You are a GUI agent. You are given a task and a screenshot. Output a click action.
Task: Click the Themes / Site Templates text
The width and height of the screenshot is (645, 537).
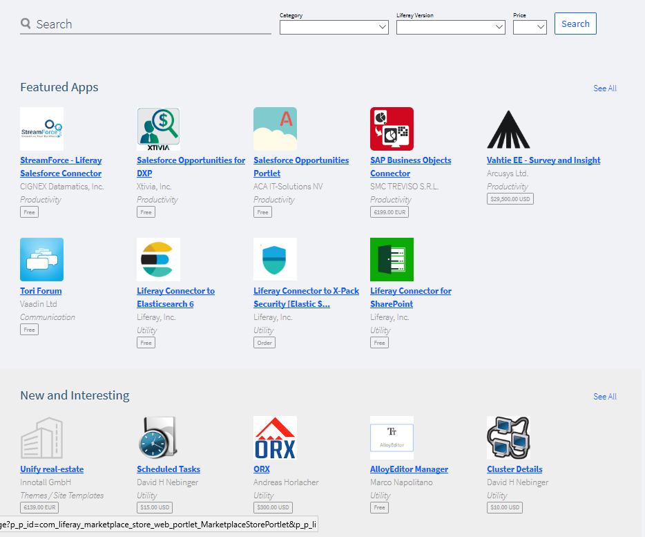(61, 496)
